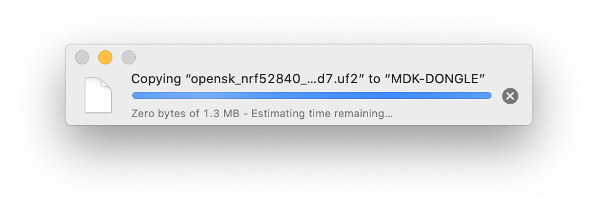Stop the file copy with the X button
598x212 pixels.
point(510,96)
